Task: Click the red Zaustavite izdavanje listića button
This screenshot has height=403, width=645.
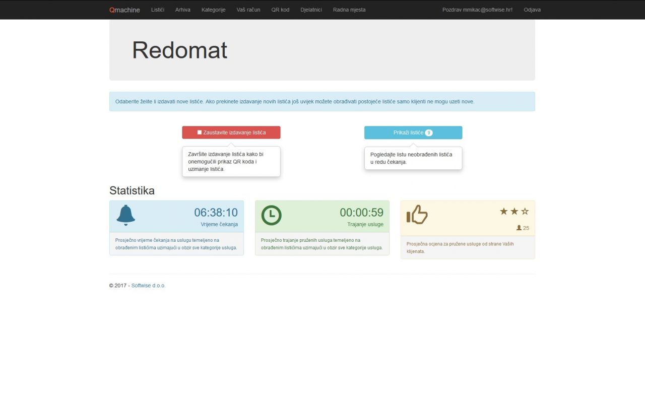Action: (231, 132)
